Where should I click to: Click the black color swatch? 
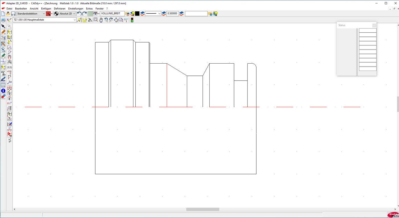click(x=137, y=14)
